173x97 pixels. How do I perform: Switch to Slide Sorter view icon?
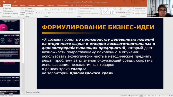145,96
